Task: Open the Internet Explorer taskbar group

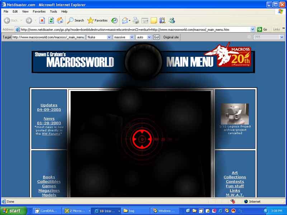Action: point(106,211)
